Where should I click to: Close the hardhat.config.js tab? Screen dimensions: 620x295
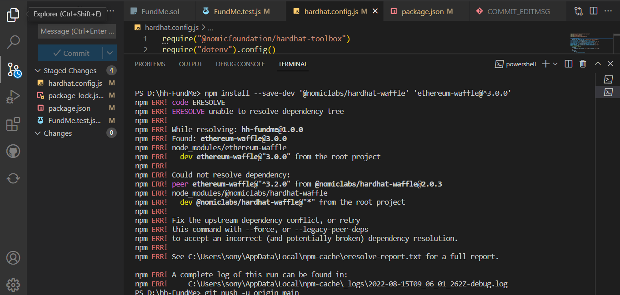[x=375, y=11]
